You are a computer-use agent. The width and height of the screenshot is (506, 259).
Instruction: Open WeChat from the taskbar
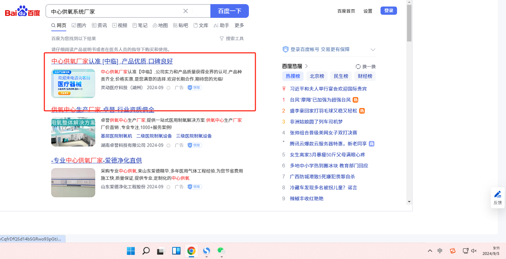click(x=221, y=251)
